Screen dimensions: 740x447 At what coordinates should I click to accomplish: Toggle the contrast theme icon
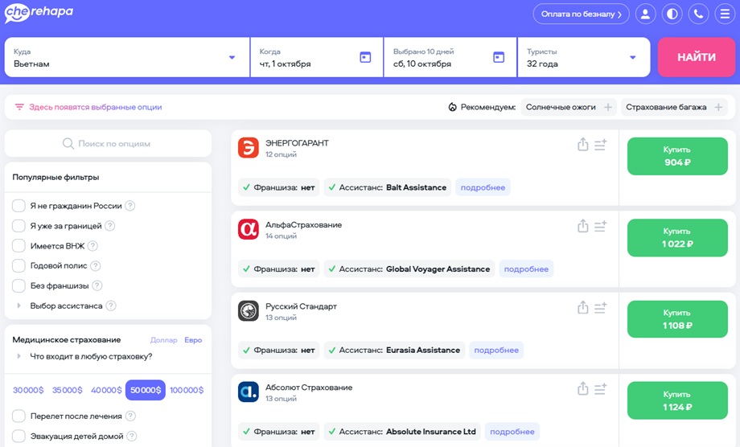point(672,14)
